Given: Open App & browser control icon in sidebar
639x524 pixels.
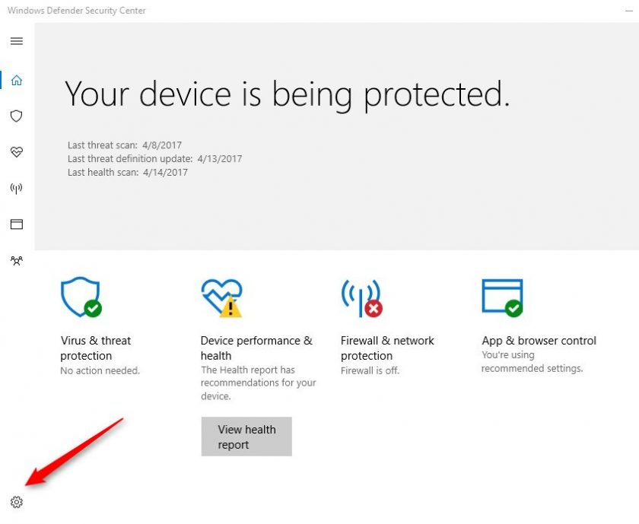Looking at the screenshot, I should pos(17,224).
